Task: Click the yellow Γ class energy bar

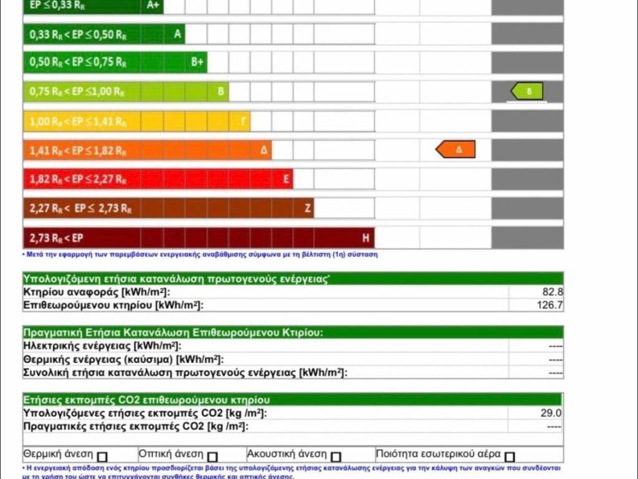Action: point(136,121)
